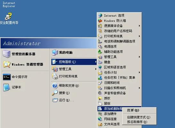Click the 命令提示符 command prompt icon
Image resolution: width=175 pixels, height=128 pixels.
pyautogui.click(x=7, y=77)
